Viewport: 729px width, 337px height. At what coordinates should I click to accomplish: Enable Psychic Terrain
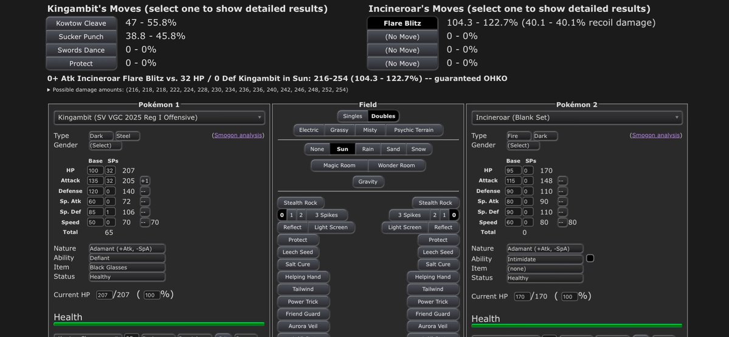[x=414, y=130]
